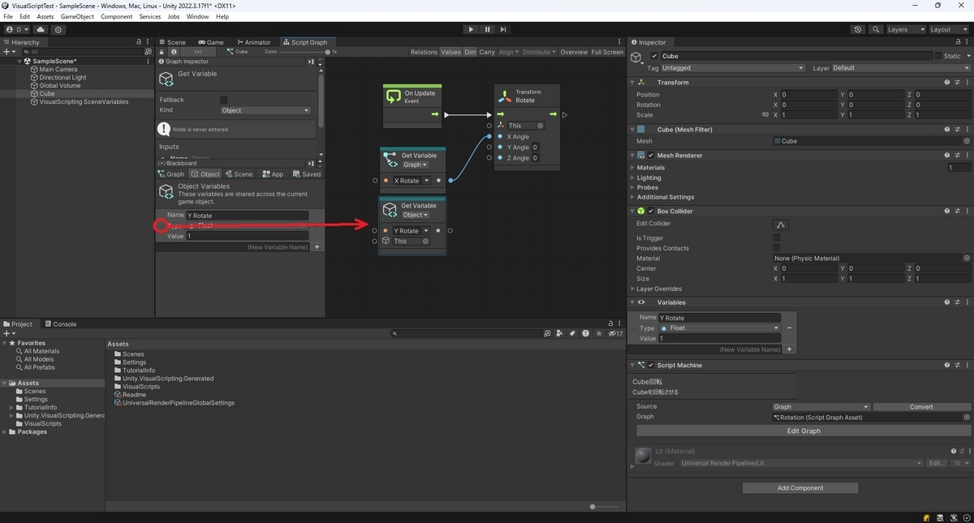Open the Layer dropdown set to Default
Image resolution: width=974 pixels, height=523 pixels.
tap(900, 68)
